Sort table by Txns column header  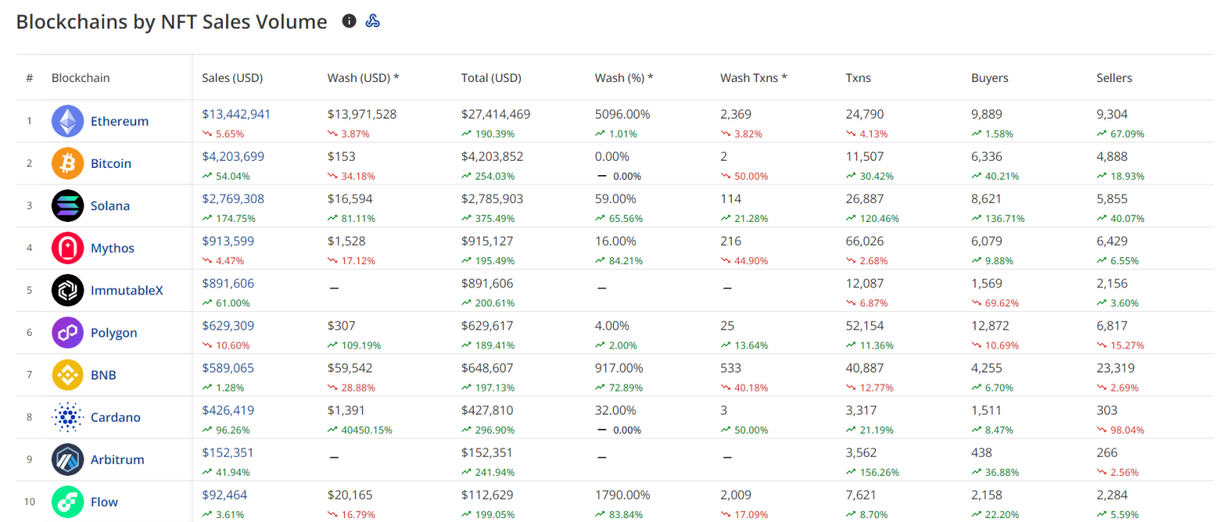coord(858,78)
